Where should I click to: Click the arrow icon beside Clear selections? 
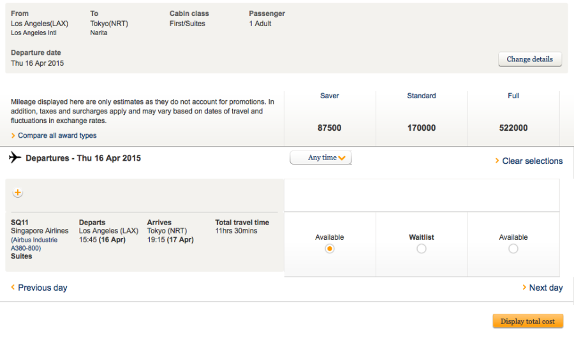pyautogui.click(x=497, y=161)
